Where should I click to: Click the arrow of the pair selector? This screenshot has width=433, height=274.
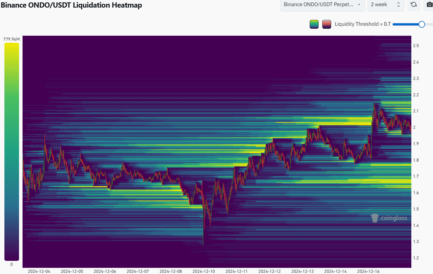359,5
